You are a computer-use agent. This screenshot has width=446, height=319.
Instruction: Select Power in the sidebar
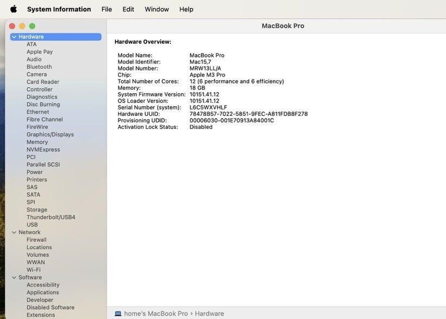[34, 172]
